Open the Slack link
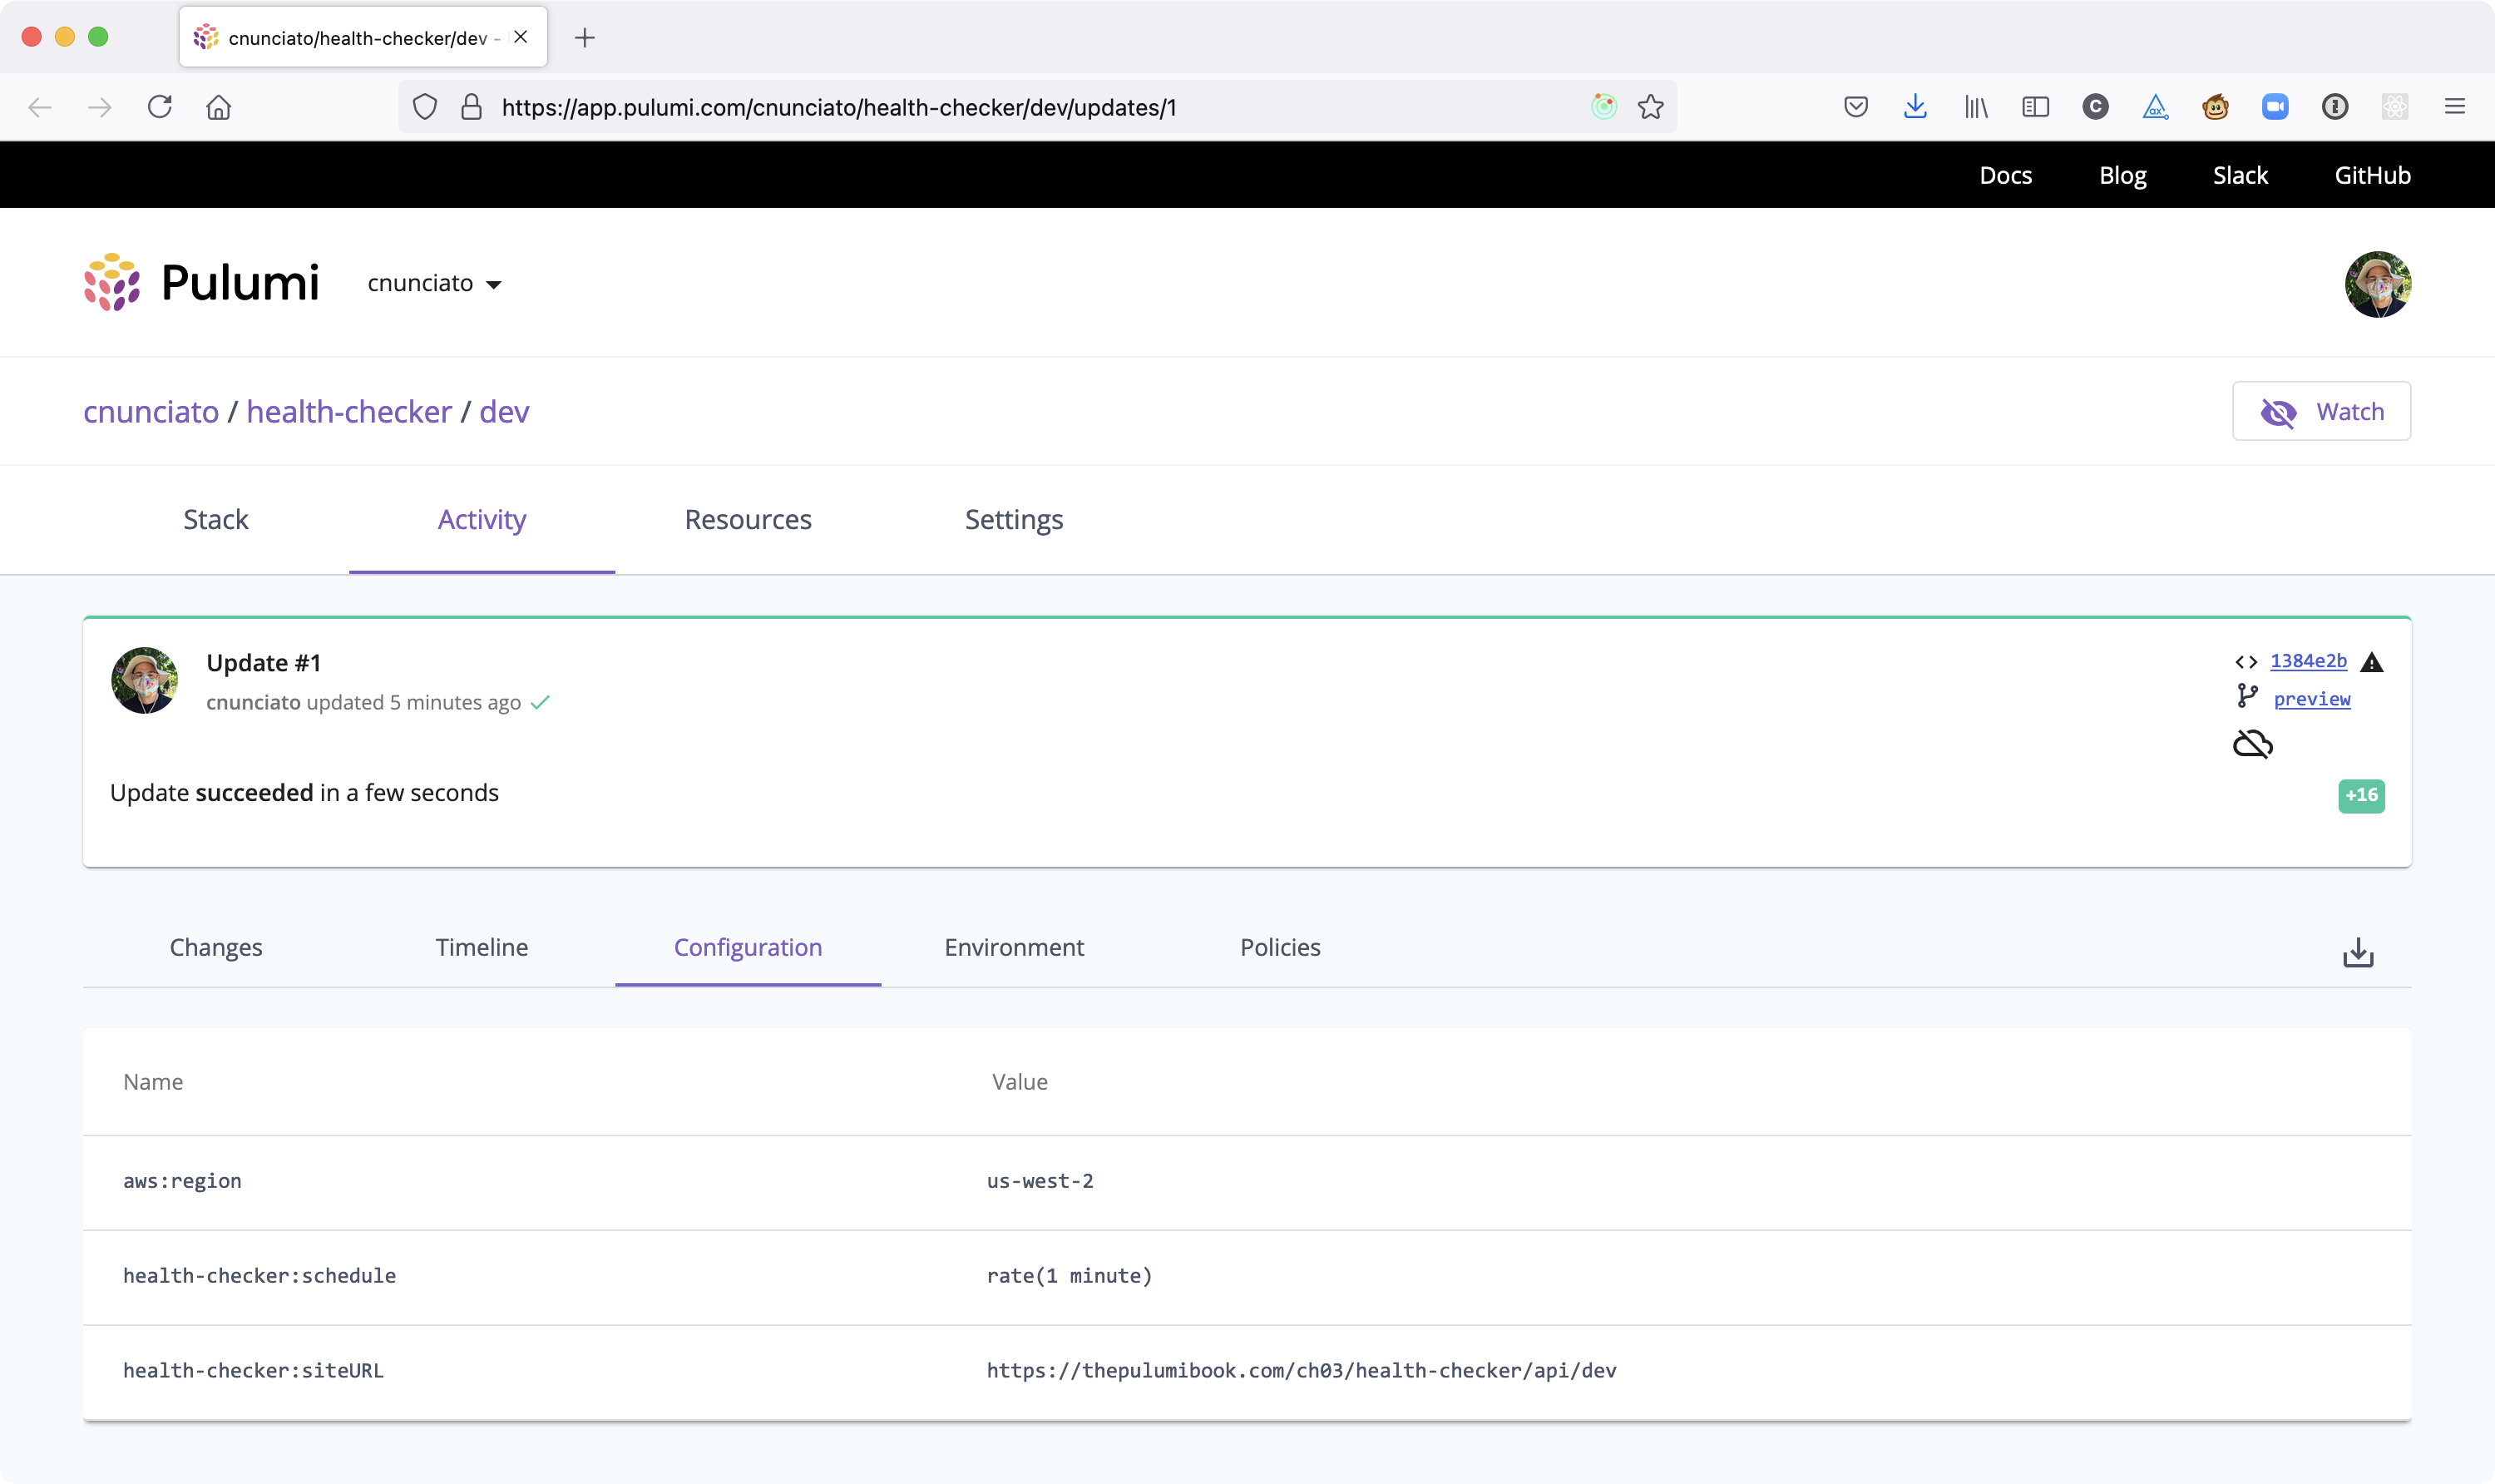Image resolution: width=2495 pixels, height=1484 pixels. tap(2241, 175)
